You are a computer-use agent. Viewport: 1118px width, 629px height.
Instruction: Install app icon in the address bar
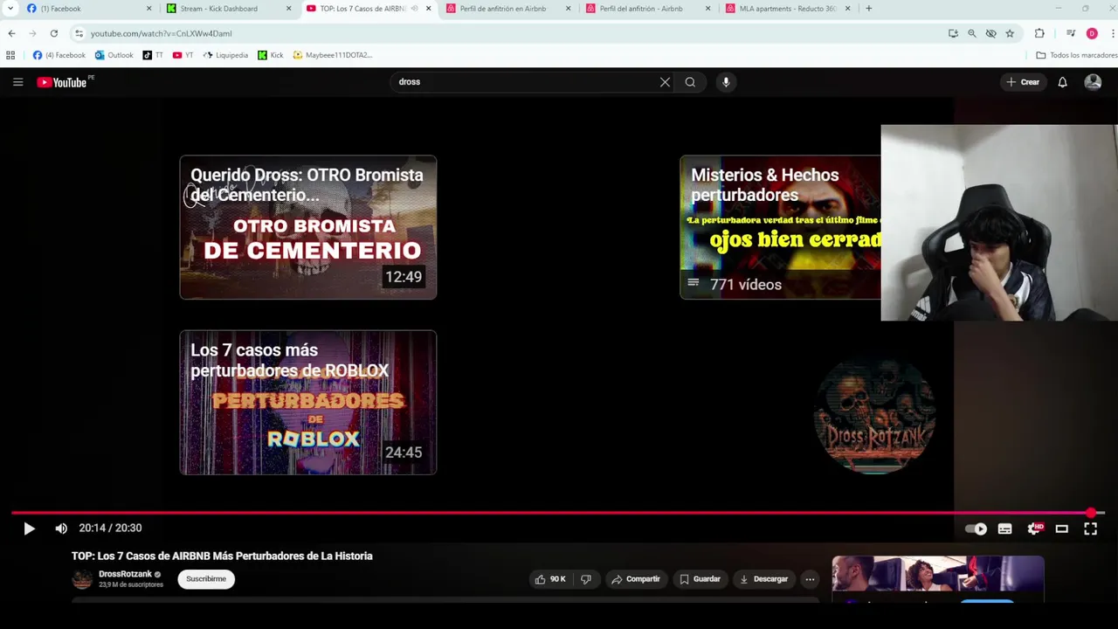(953, 33)
